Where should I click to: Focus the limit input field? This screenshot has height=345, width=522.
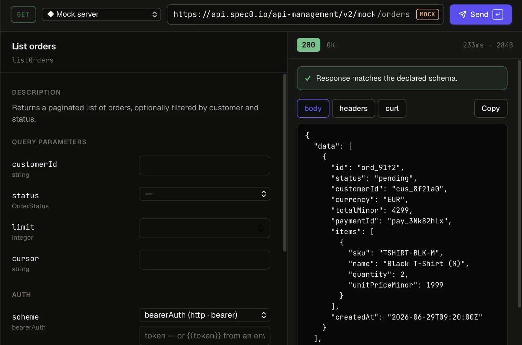click(204, 228)
